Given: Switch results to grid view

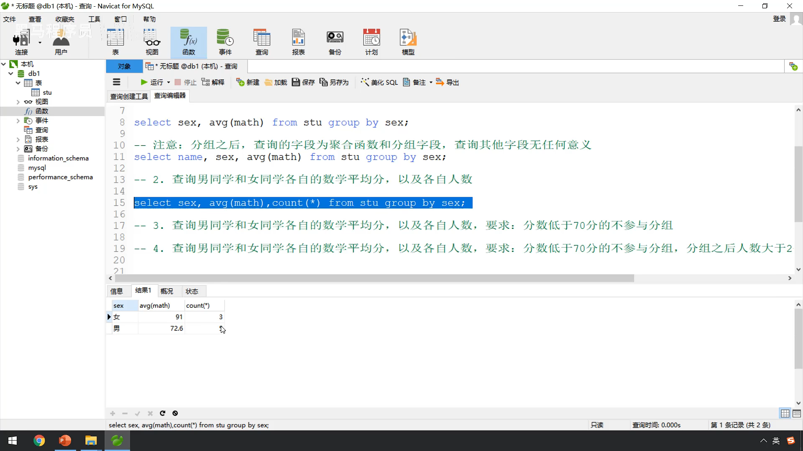Looking at the screenshot, I should pyautogui.click(x=785, y=413).
